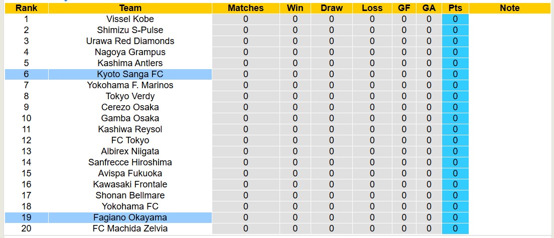Click the Rank column header

click(x=26, y=8)
